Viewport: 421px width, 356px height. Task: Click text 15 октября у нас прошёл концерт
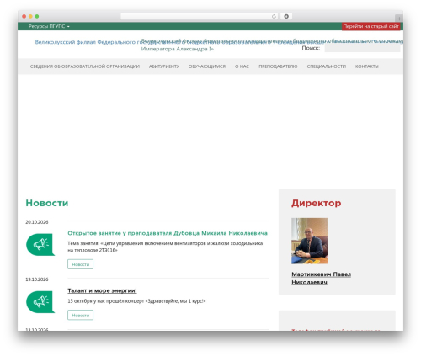point(136,301)
